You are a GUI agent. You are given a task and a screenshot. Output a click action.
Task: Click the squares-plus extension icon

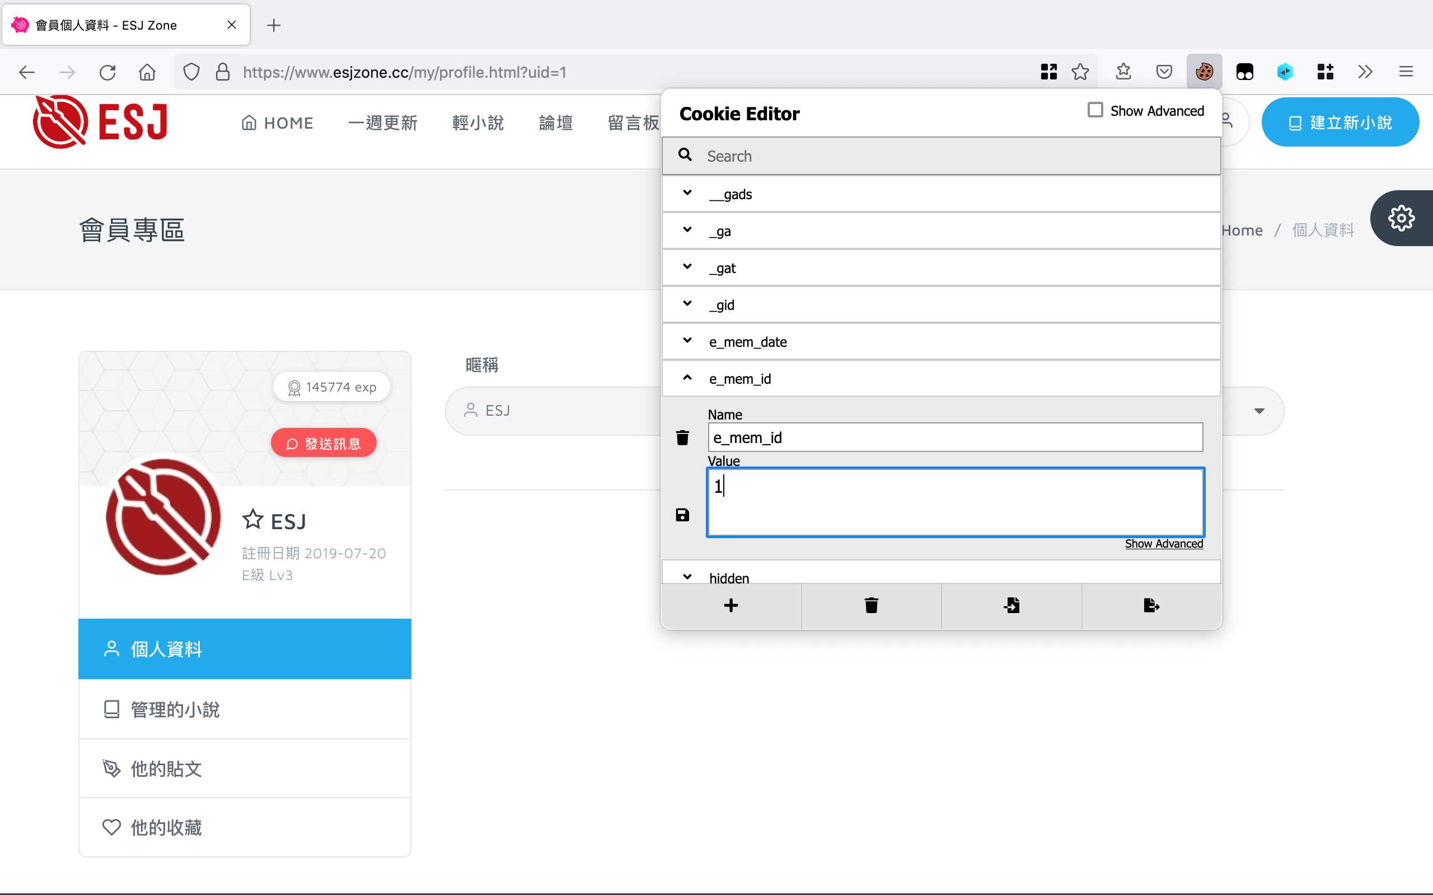[x=1325, y=72]
